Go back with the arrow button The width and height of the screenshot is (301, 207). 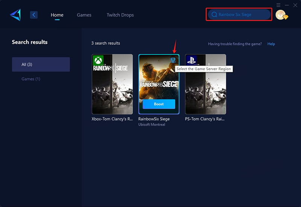coord(34,15)
